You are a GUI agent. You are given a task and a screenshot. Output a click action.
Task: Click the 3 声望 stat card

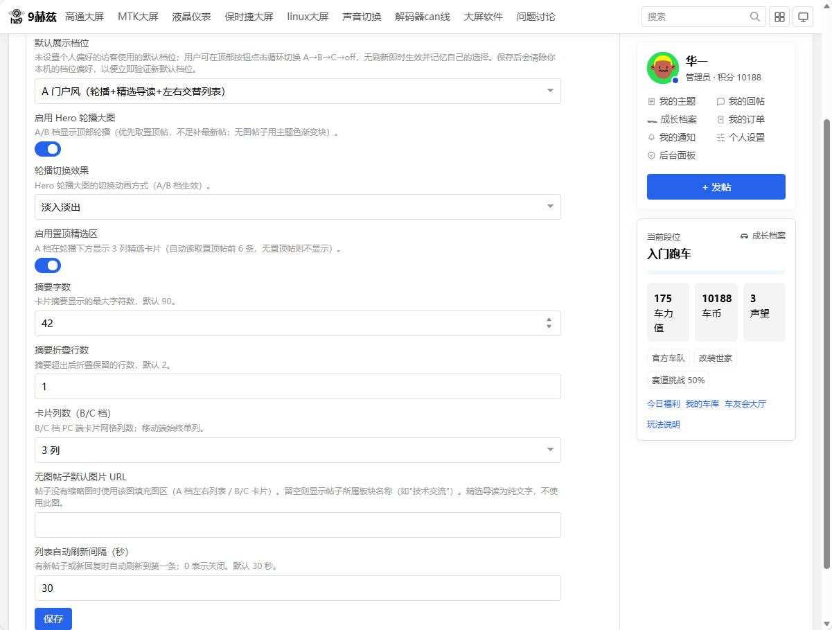pos(764,312)
